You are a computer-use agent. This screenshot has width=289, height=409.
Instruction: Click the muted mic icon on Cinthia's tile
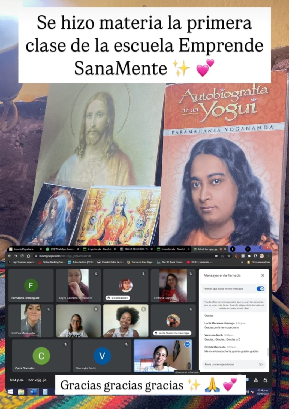(x=49, y=309)
